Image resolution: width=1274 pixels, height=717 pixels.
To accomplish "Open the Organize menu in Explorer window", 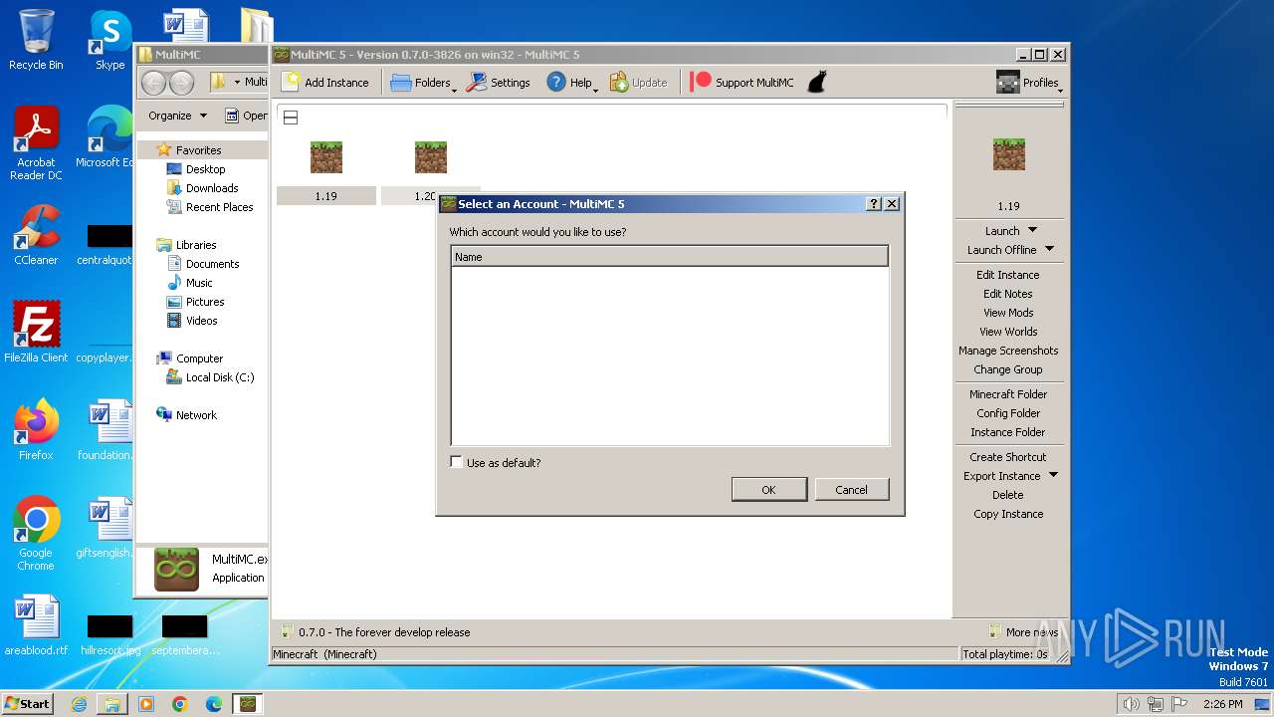I will (177, 116).
